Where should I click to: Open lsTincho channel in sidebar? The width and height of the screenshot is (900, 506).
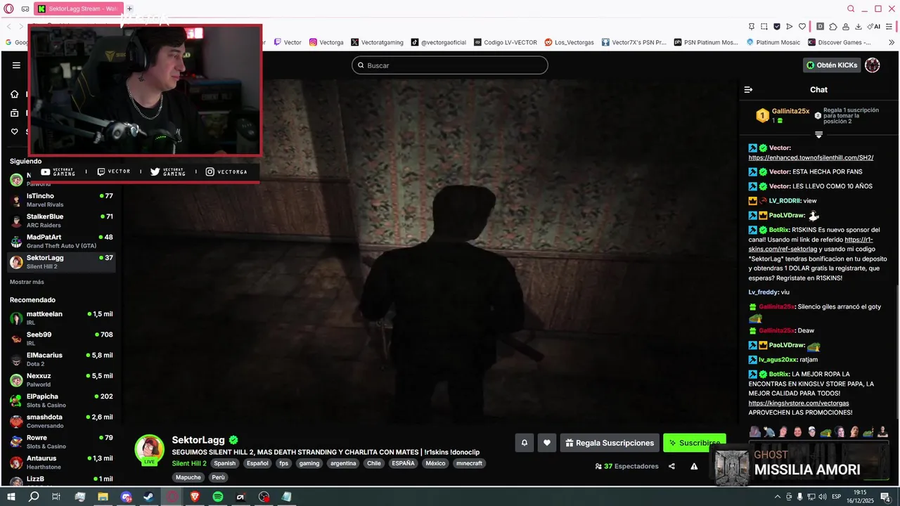62,200
